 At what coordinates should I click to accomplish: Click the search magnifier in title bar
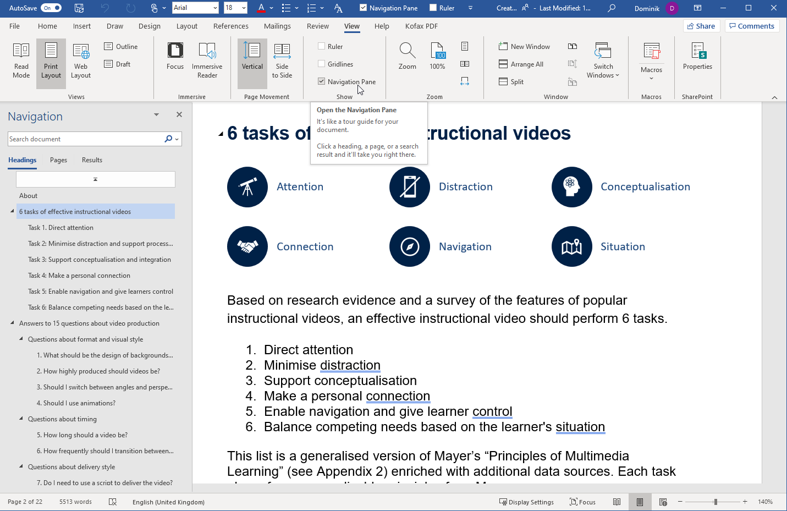click(x=612, y=8)
